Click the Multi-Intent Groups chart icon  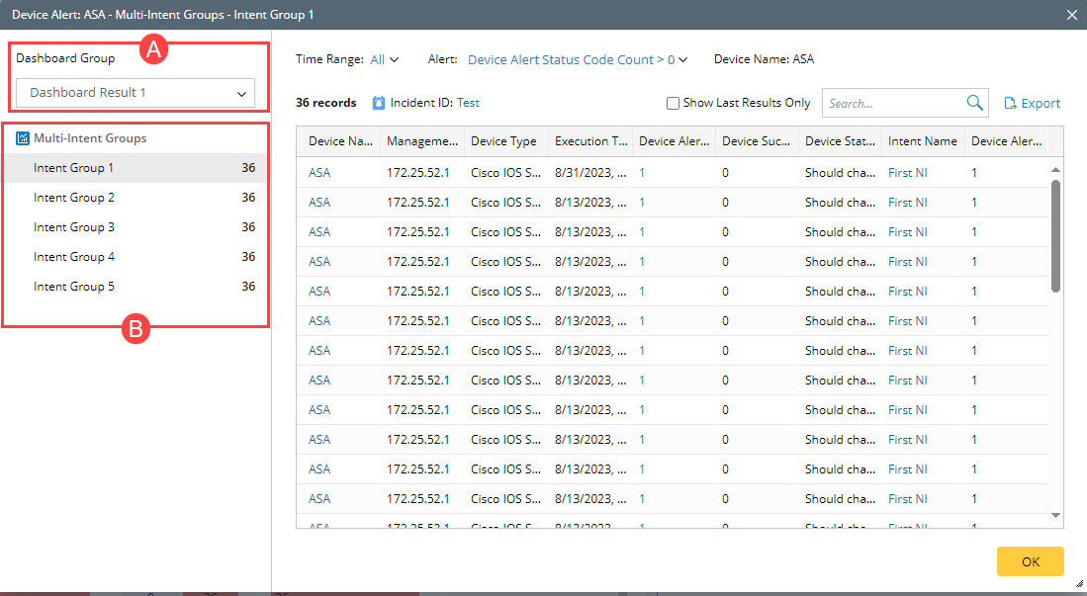(x=23, y=138)
